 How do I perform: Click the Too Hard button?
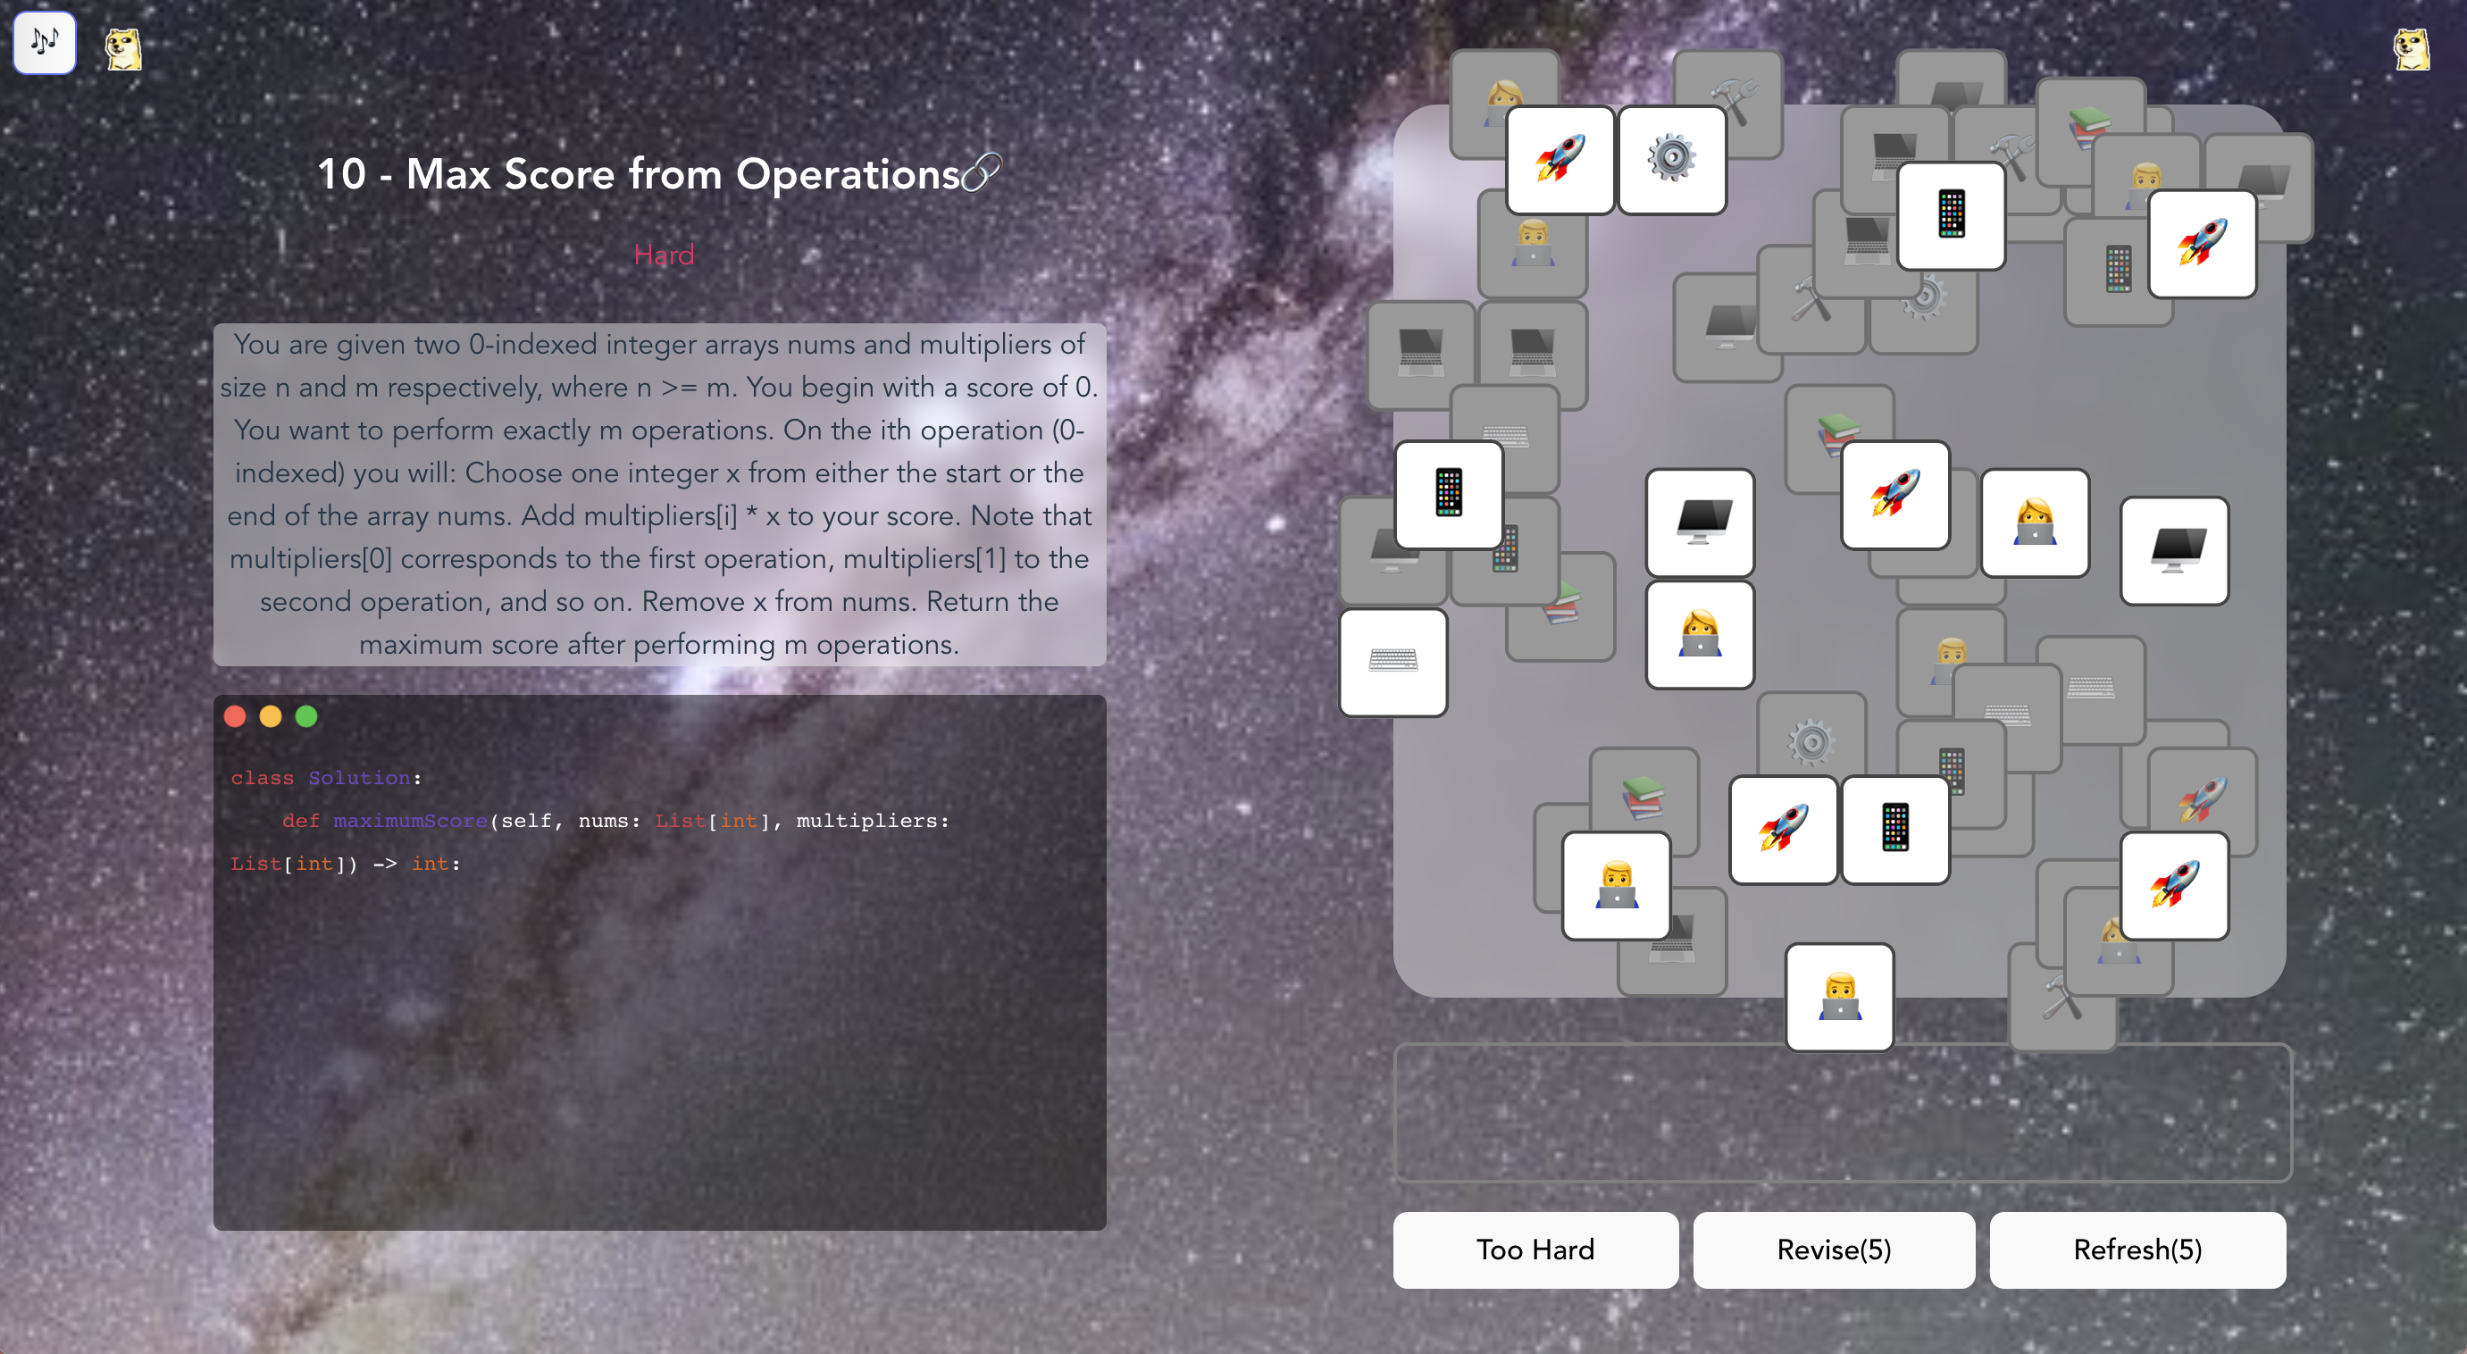pos(1535,1249)
